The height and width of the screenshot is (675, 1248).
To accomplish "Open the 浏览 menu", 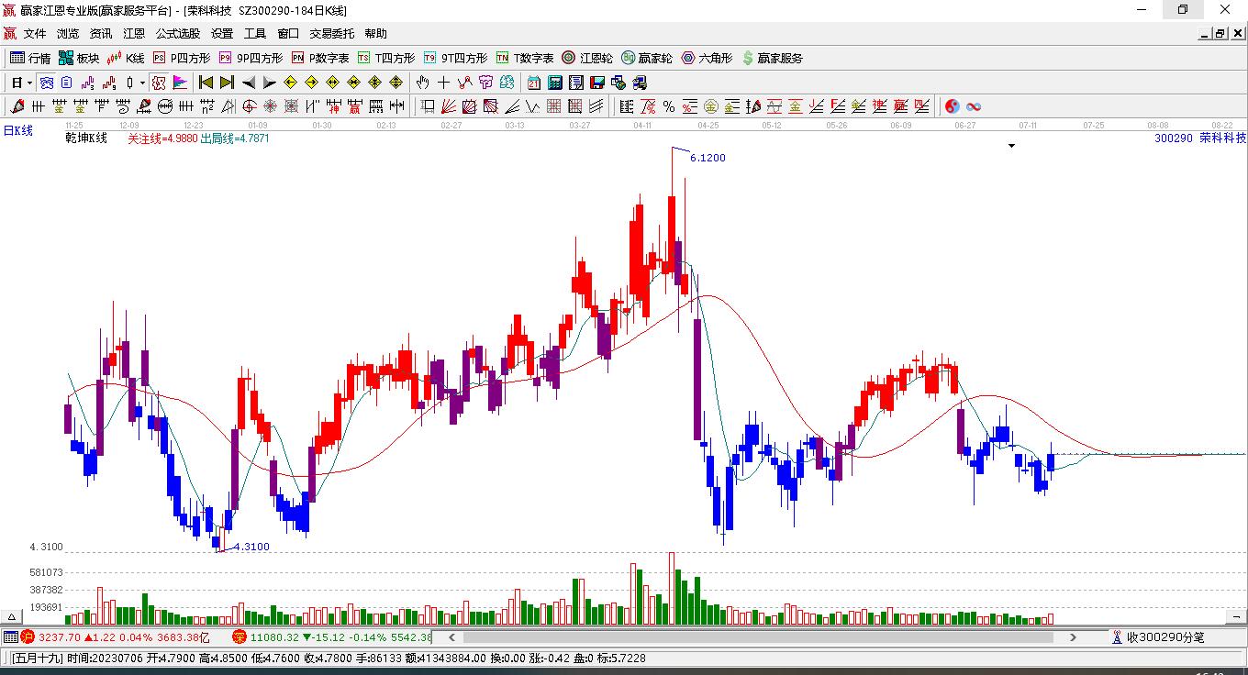I will click(68, 34).
